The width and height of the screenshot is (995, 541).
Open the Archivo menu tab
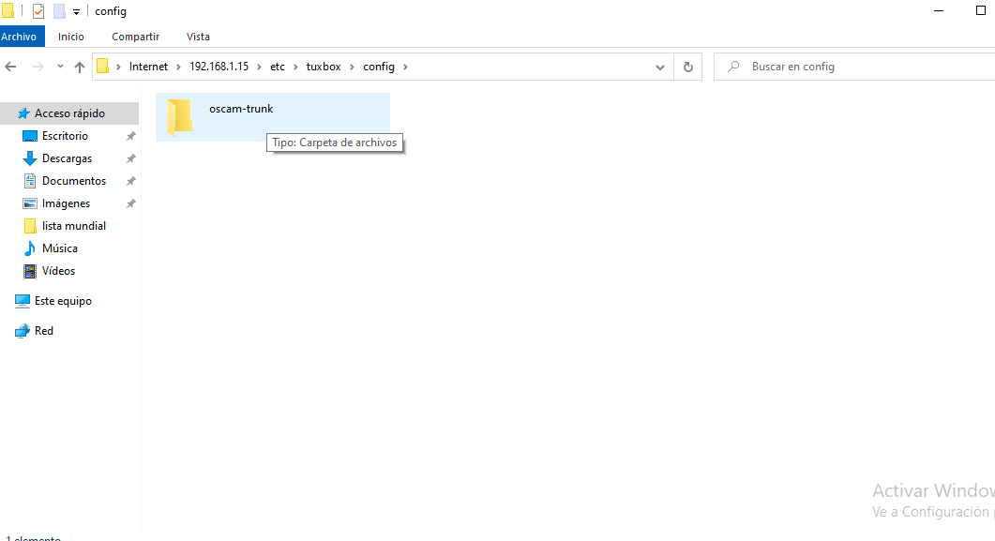click(x=20, y=37)
